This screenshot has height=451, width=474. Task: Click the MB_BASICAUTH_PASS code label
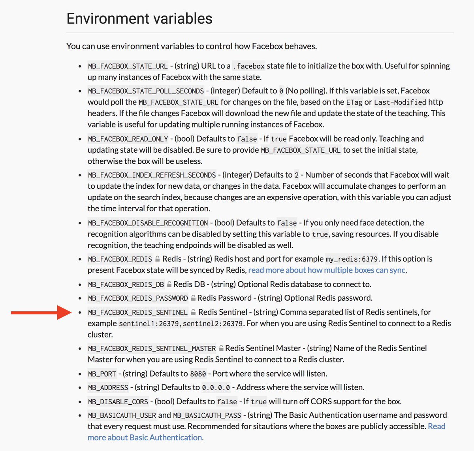[x=207, y=415]
